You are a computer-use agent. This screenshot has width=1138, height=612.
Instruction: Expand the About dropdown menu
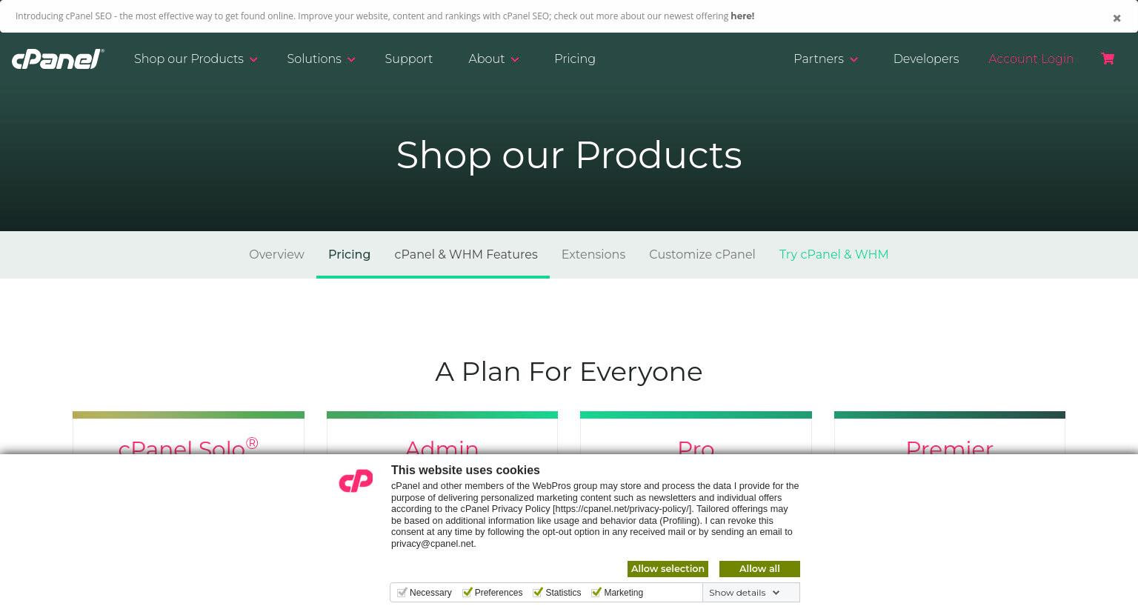pyautogui.click(x=493, y=59)
